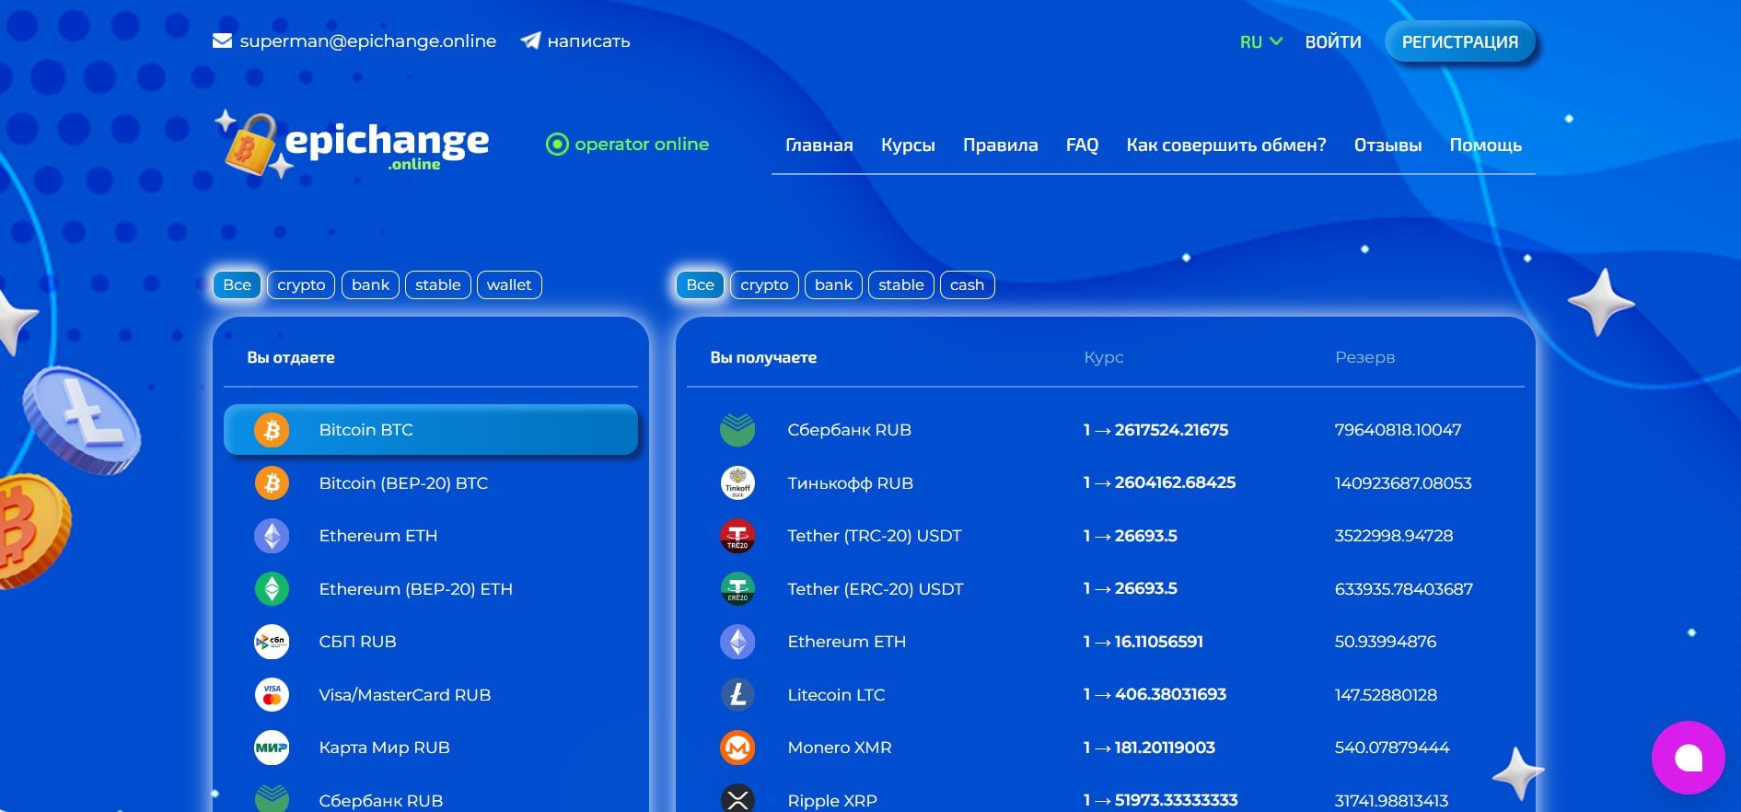Click the Ethereum icon in receive list
Screen dimensions: 1741x812
[x=737, y=642]
